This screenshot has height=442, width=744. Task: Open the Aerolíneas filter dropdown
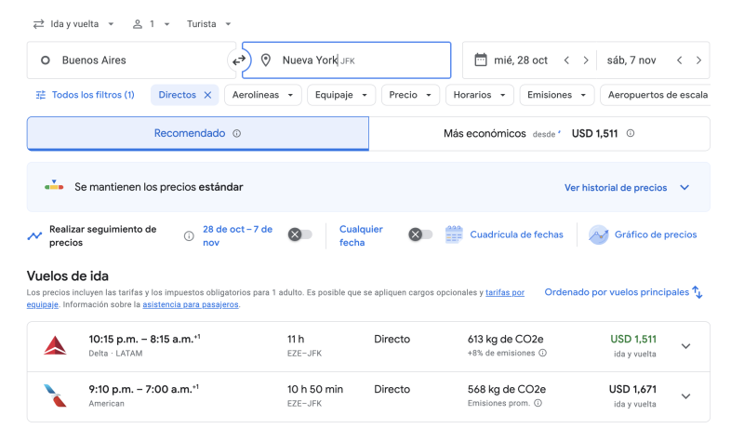pos(264,95)
